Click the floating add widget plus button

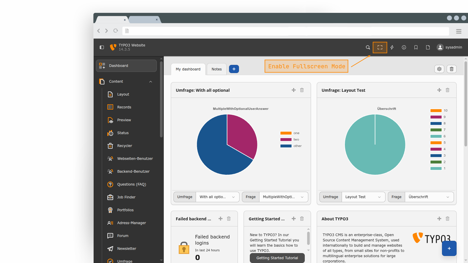[449, 248]
